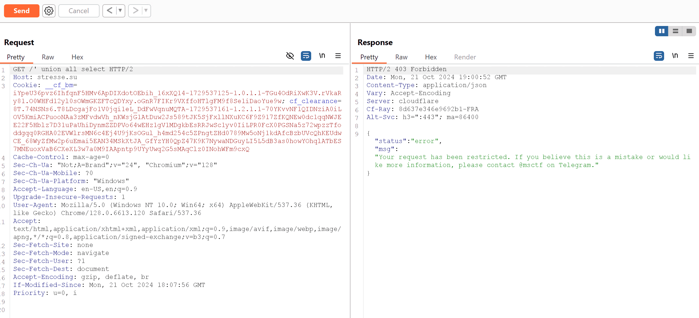This screenshot has height=318, width=699.
Task: Expand the forward history dropdown arrow
Action: [146, 11]
